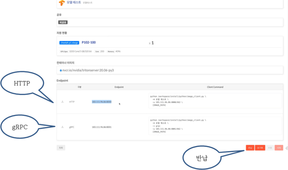Click the gRPC row protocol icon

[62, 127]
